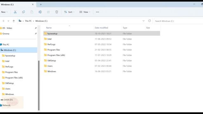Click the Rename icon in toolbar
The image size is (203, 114).
coord(40,12)
